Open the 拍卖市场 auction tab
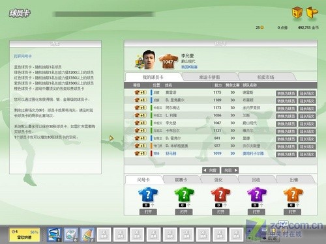This screenshot has height=244, width=326. pos(266,77)
